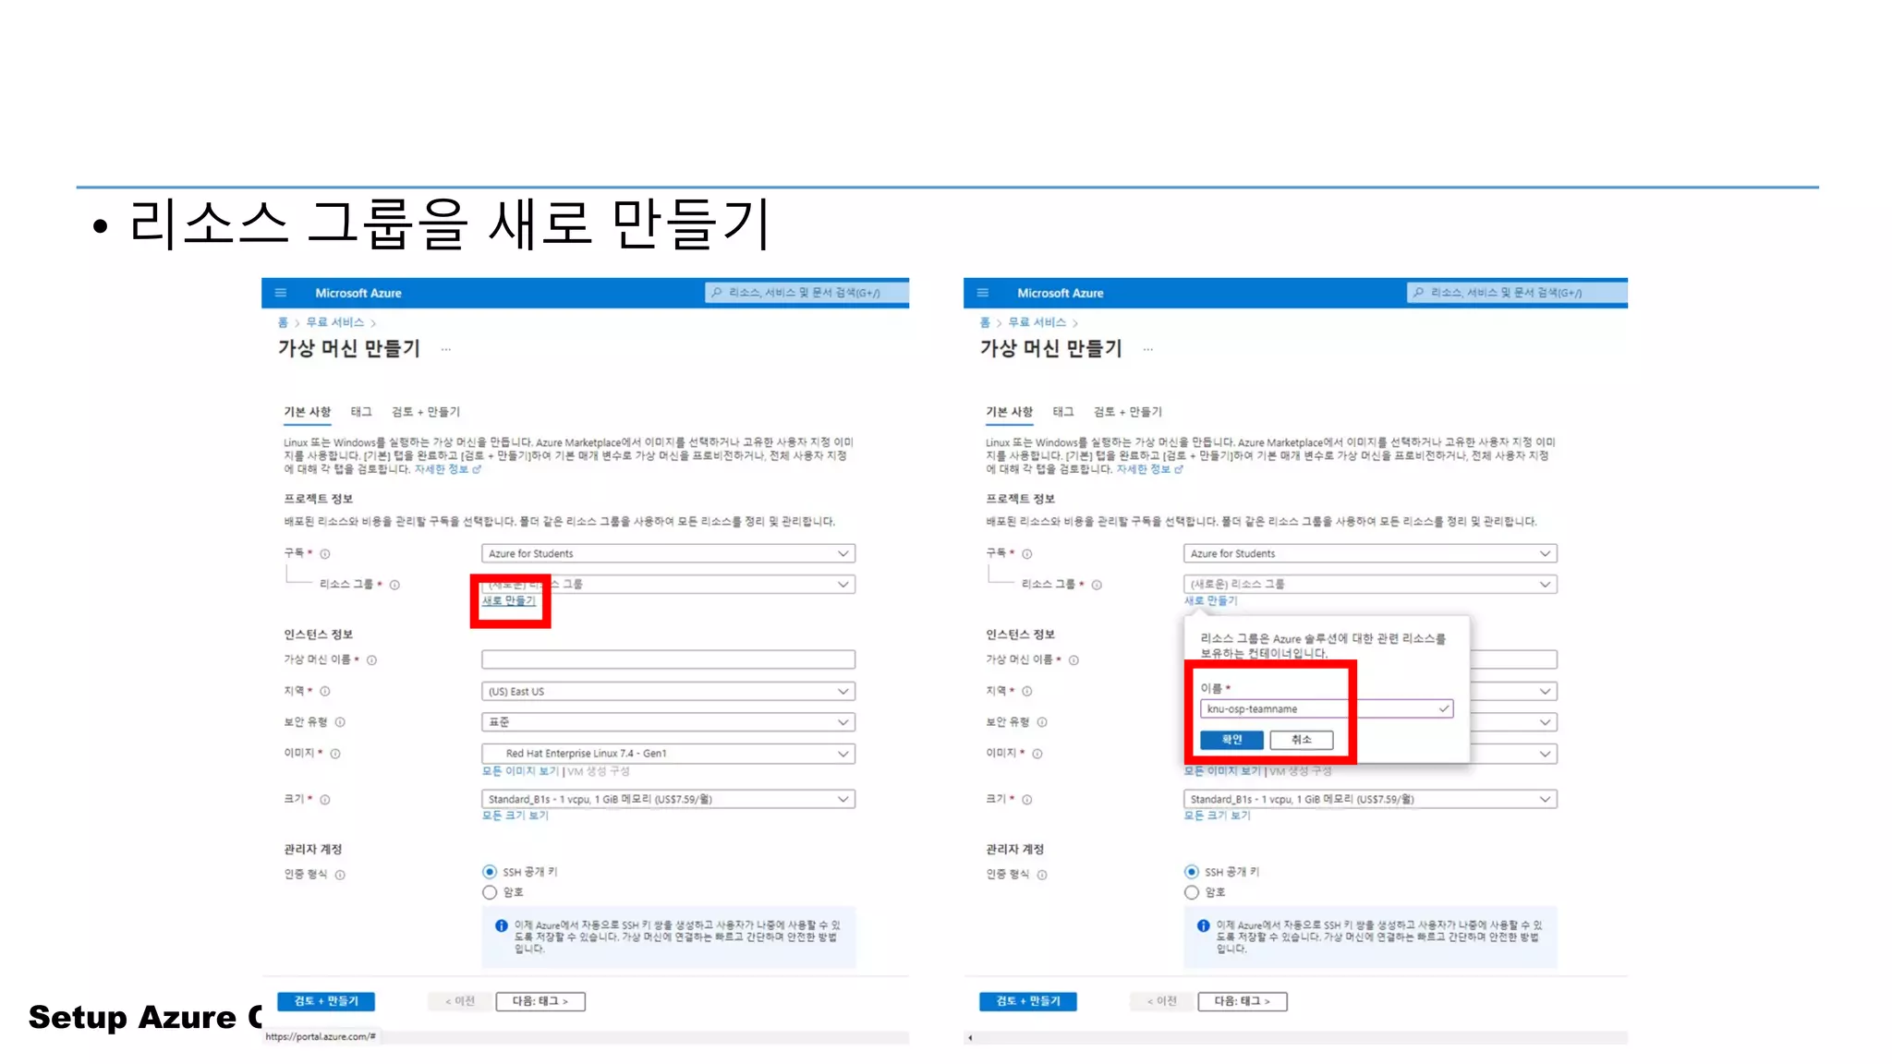Viewport: 1892px width, 1064px height.
Task: Click < 이전 button in left screenshot
Action: point(460,1001)
